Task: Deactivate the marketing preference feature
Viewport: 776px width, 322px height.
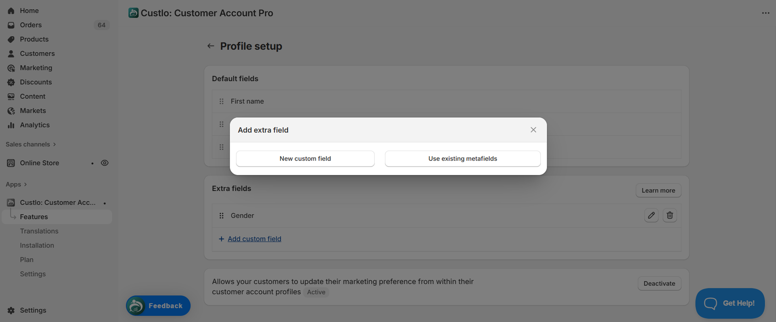Action: (659, 284)
